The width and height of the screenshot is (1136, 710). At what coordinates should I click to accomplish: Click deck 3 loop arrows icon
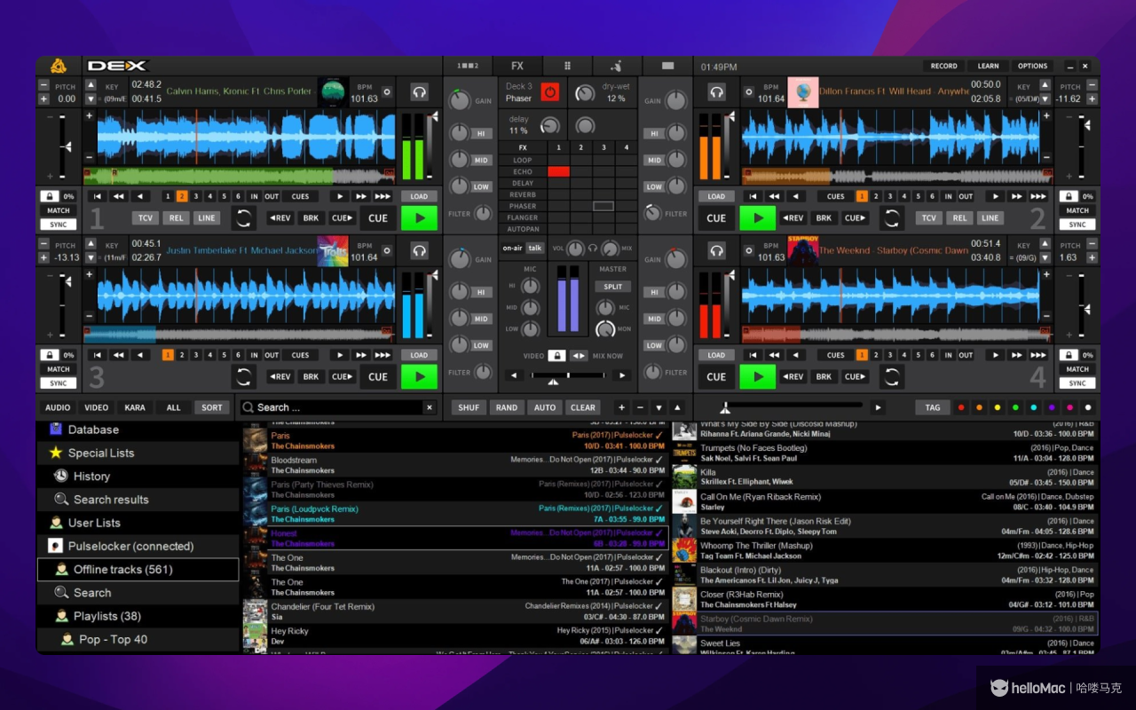[x=244, y=376]
